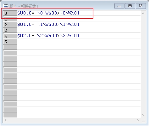Select row header number 1
This screenshot has width=149, height=126.
pos(10,19)
